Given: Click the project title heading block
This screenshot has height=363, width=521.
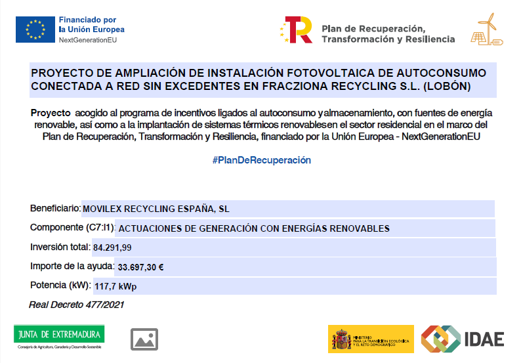Looking at the screenshot, I should point(262,79).
